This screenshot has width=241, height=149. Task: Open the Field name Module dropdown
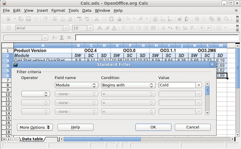tap(76, 85)
